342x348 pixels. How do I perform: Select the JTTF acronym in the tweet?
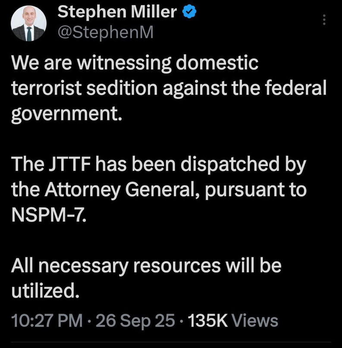pos(65,164)
